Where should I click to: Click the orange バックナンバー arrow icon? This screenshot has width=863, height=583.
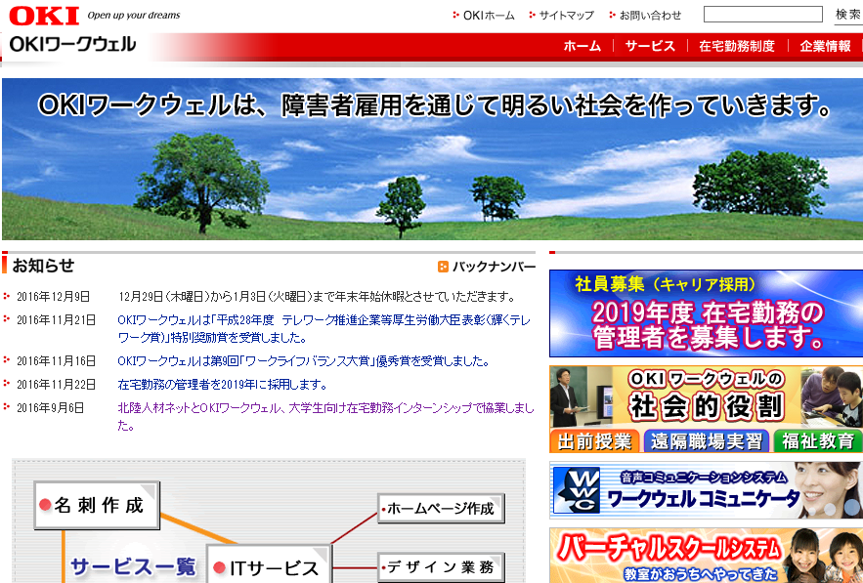point(443,267)
